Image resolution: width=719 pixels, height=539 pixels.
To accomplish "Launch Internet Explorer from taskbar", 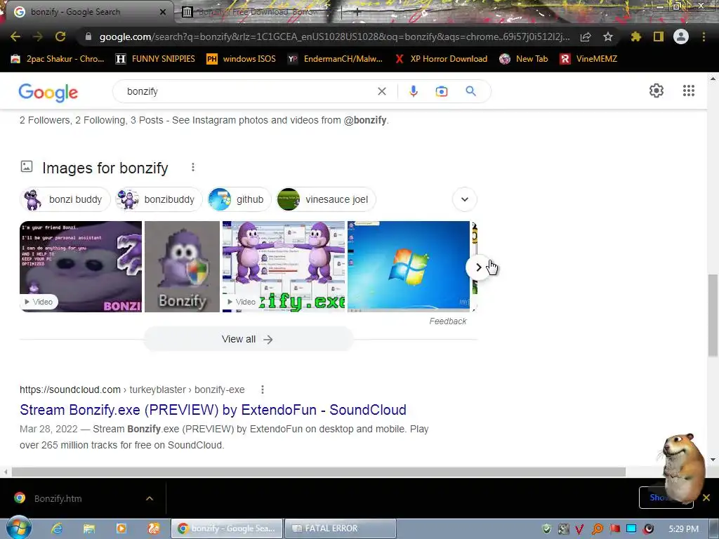I will (x=56, y=528).
